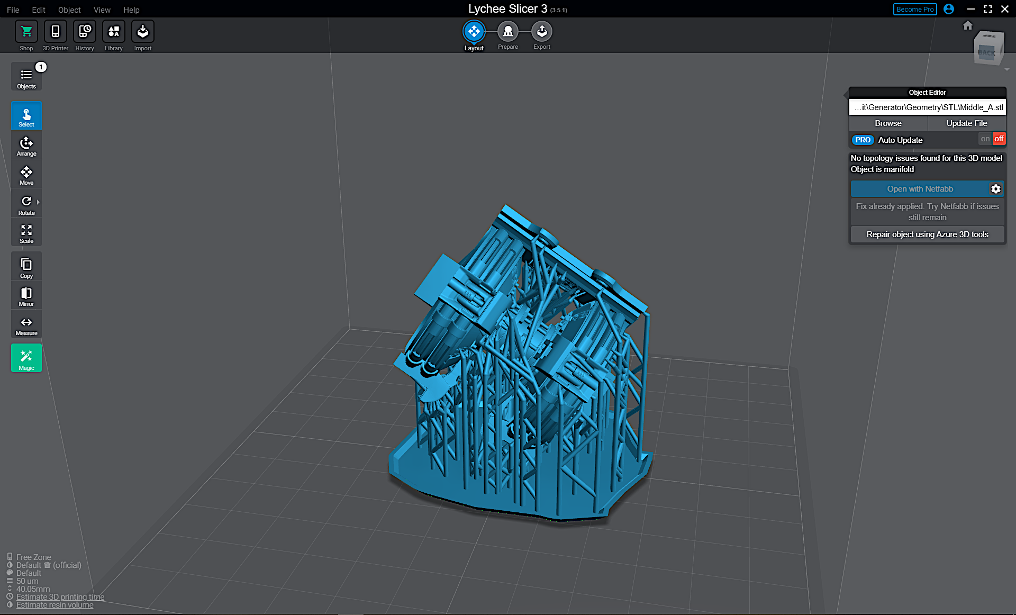Open the Library icon
1016x615 pixels.
pos(113,32)
